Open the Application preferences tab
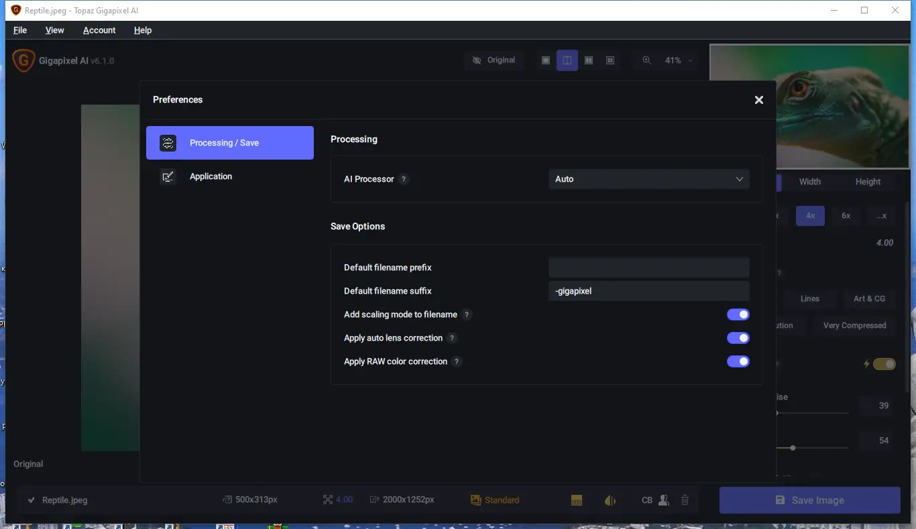Viewport: 916px width, 529px height. pos(230,176)
